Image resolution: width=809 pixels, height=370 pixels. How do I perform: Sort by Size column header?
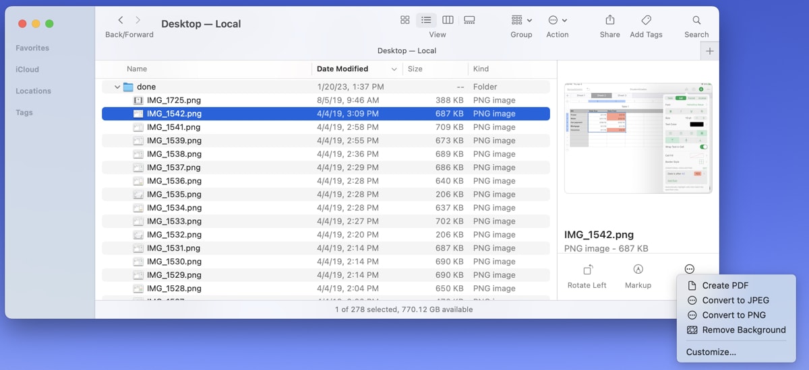coord(415,69)
